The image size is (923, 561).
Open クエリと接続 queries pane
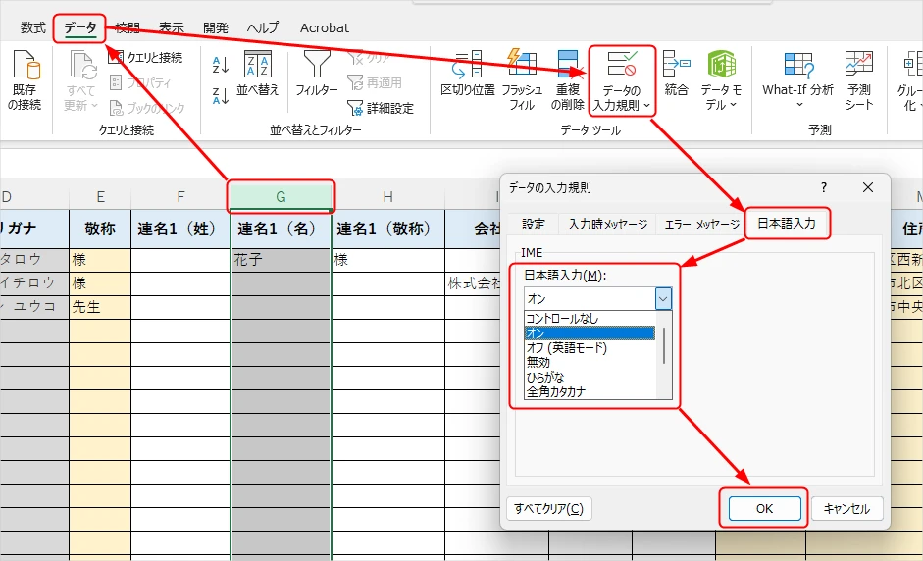pyautogui.click(x=146, y=57)
